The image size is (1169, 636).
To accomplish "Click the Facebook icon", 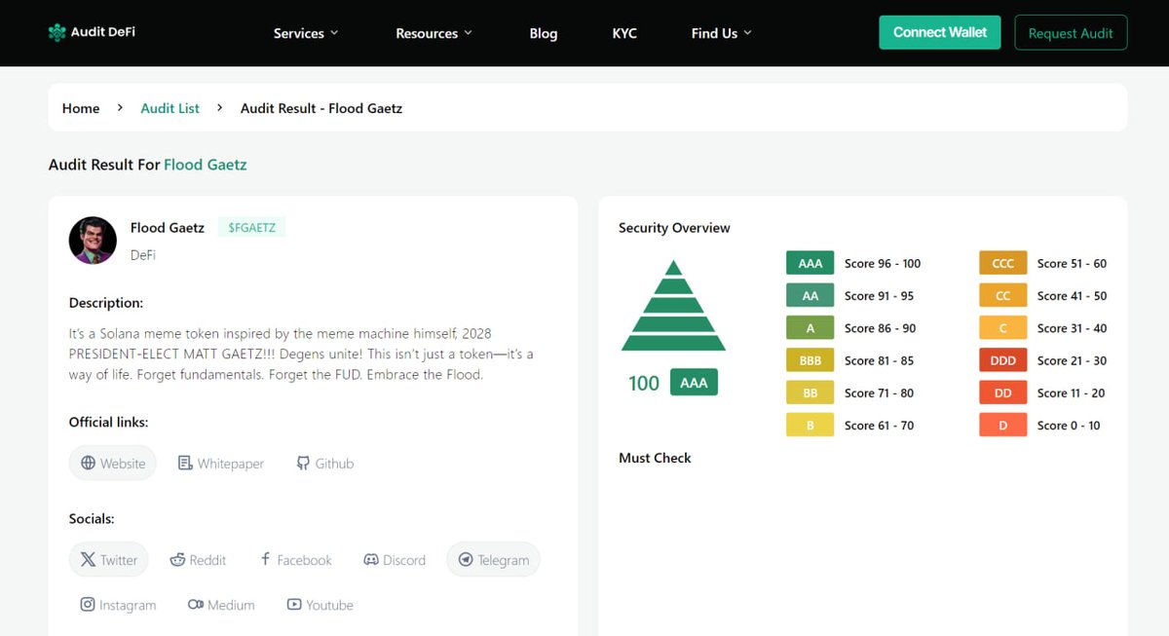I will [265, 559].
